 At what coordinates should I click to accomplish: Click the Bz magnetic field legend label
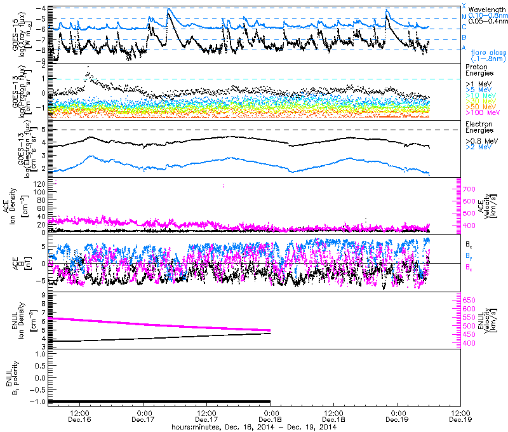(469, 267)
